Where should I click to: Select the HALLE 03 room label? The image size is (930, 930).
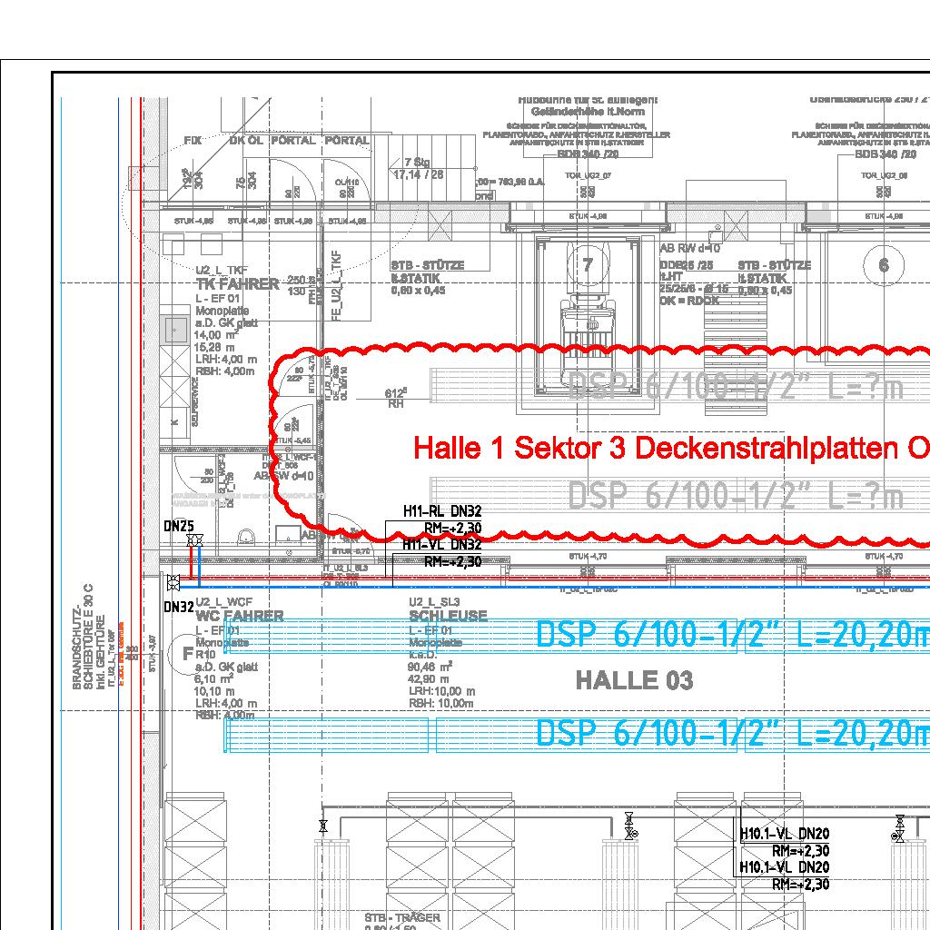(x=634, y=680)
